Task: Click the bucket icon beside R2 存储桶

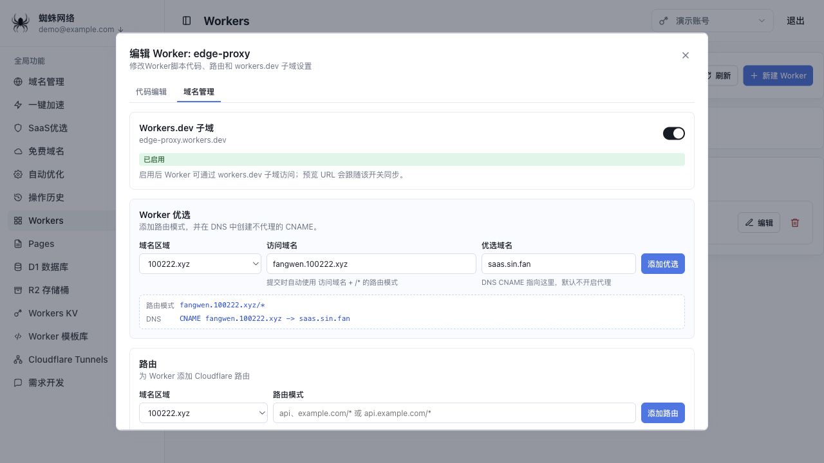Action: point(18,290)
